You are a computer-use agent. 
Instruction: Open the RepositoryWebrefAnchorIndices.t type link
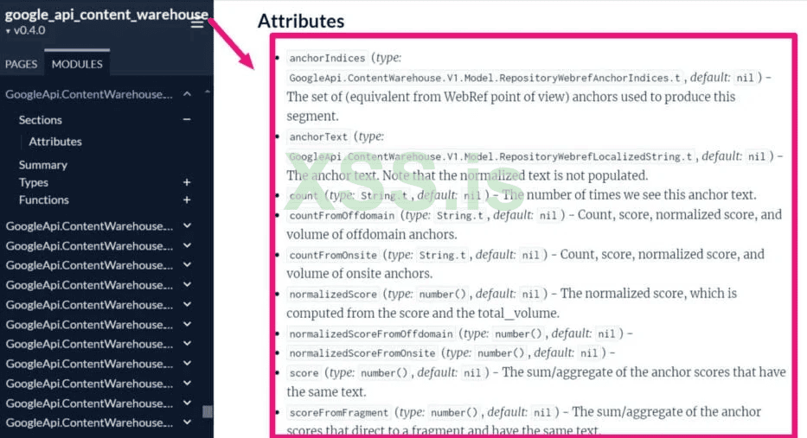(x=485, y=78)
